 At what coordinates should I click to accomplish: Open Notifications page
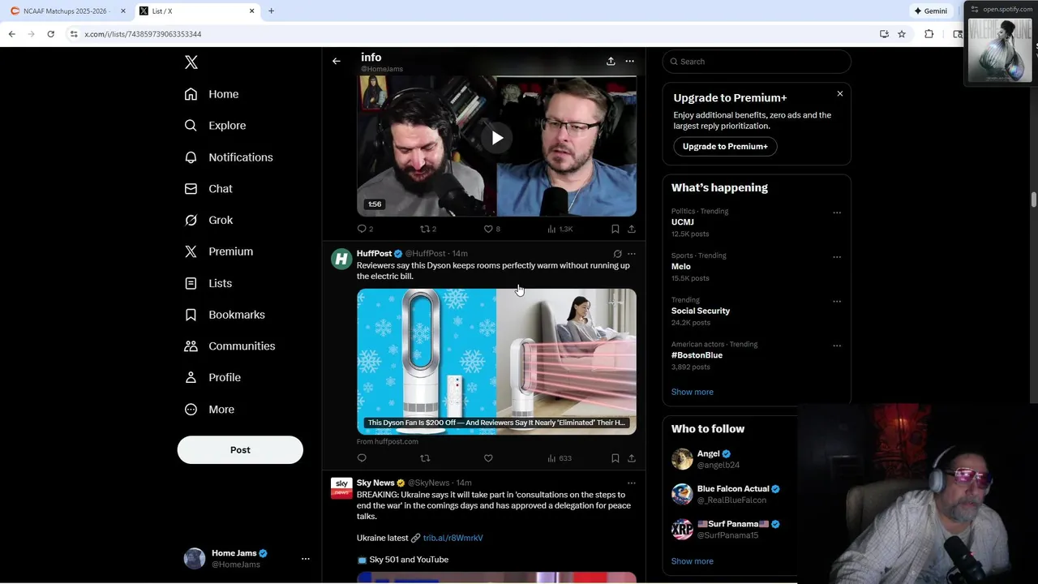pyautogui.click(x=229, y=157)
